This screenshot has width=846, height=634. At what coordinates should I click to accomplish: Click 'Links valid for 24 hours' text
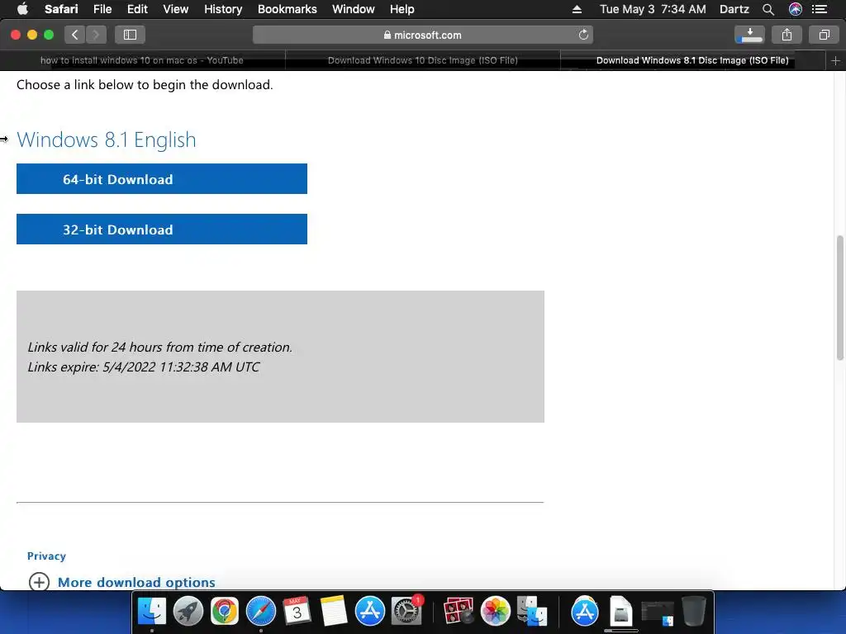coord(159,348)
